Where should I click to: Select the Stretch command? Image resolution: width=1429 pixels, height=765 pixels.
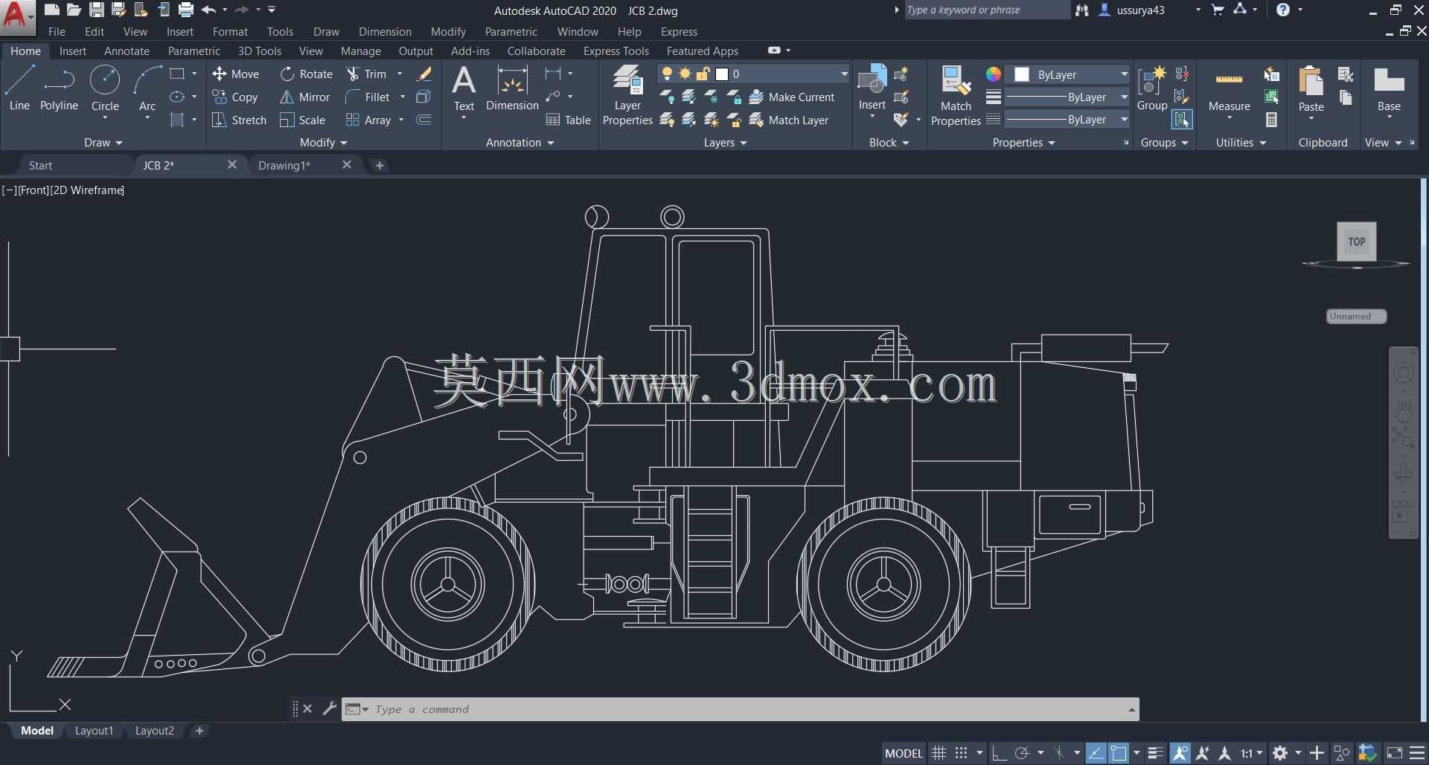[239, 120]
